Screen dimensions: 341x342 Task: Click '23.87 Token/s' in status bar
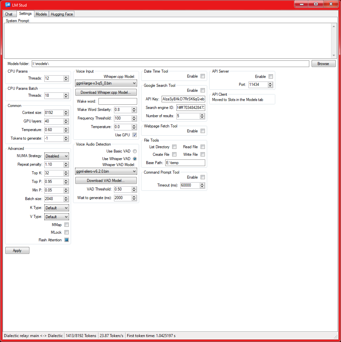click(x=112, y=336)
